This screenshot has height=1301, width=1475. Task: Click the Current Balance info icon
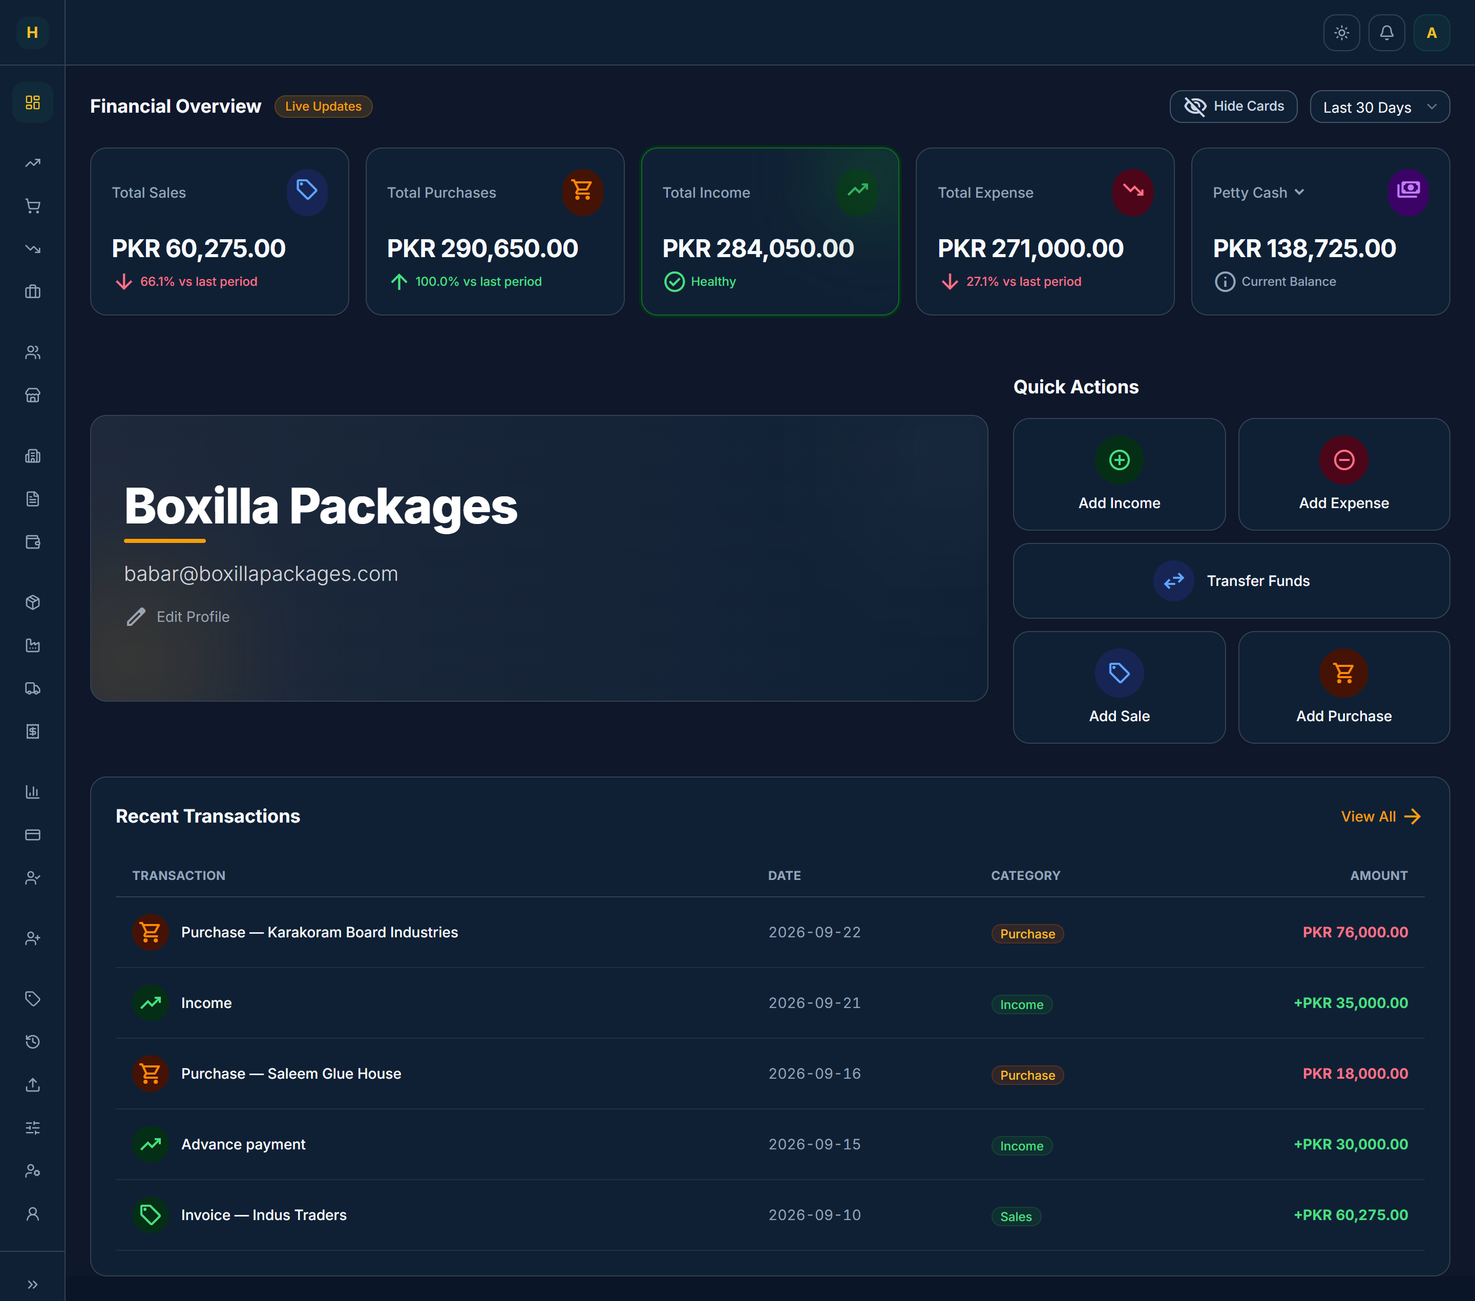(x=1225, y=281)
